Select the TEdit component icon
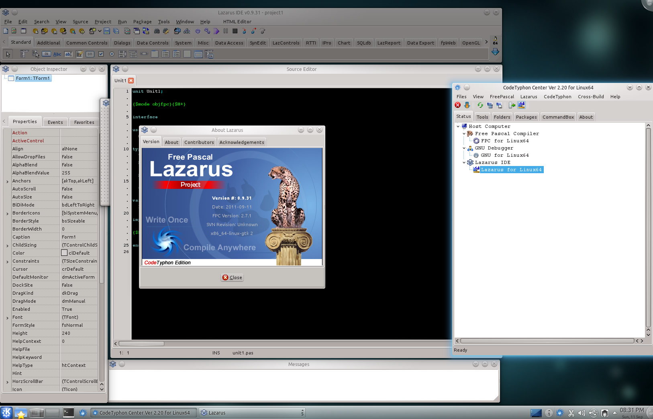The height and width of the screenshot is (419, 653). (x=68, y=54)
